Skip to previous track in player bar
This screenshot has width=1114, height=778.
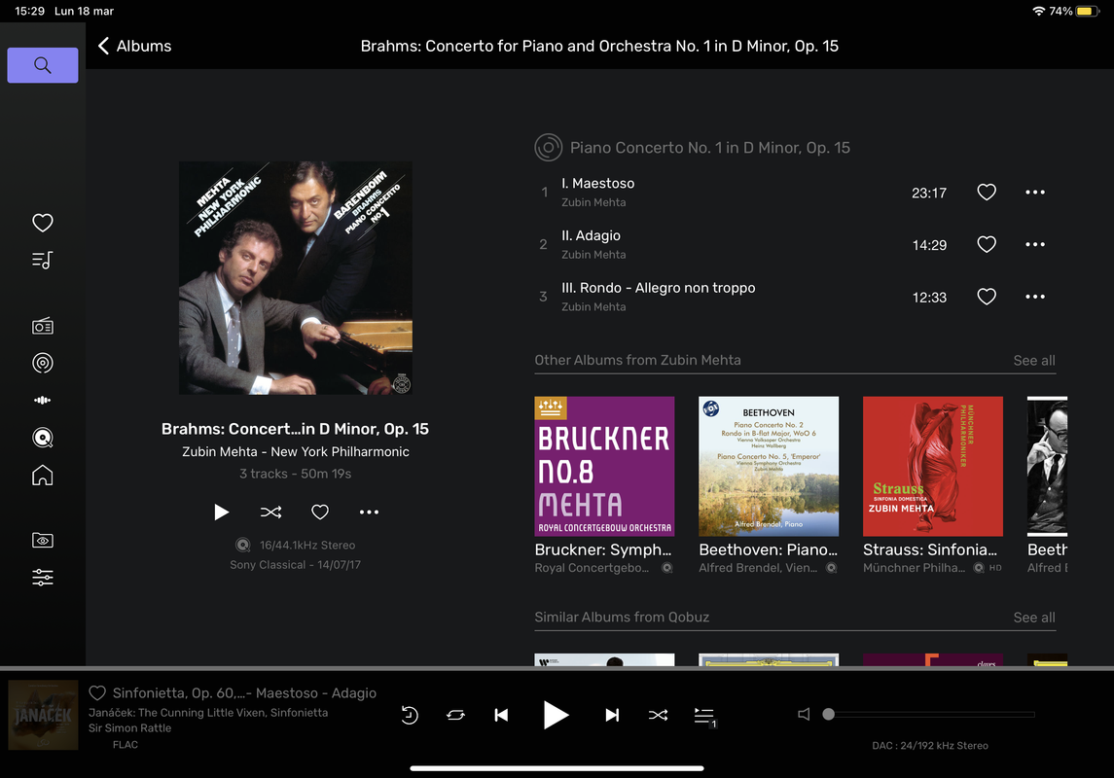tap(501, 715)
